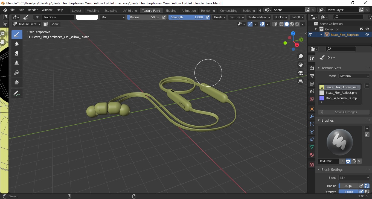Select the Smear tool
372x199 pixels.
17,53
